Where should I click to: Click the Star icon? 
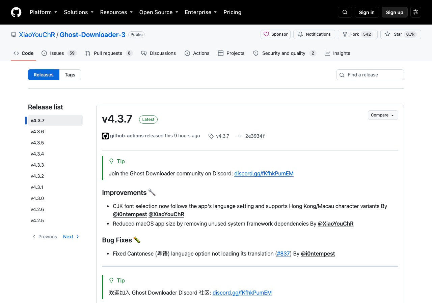(387, 34)
